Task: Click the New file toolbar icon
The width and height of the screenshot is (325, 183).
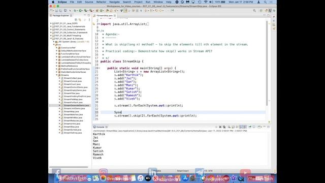Action: tap(51, 11)
